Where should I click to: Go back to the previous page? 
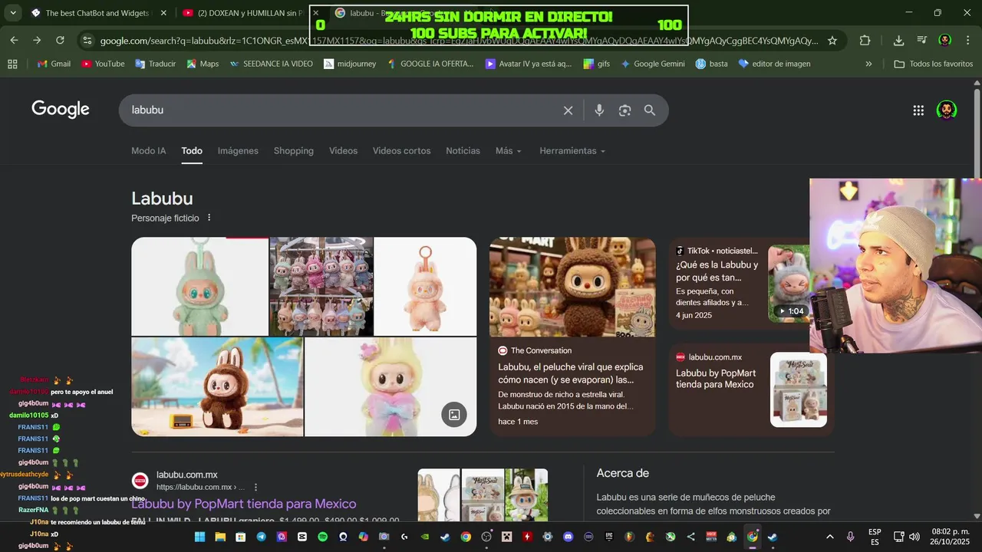(14, 41)
